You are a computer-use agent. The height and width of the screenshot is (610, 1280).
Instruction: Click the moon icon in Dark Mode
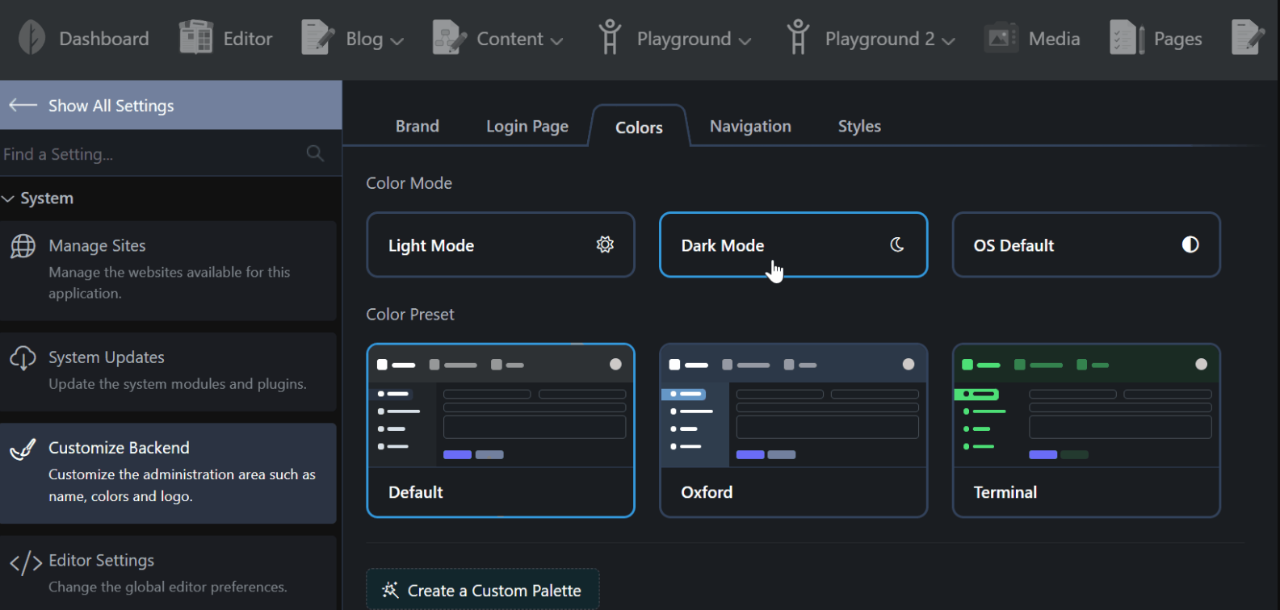(x=897, y=244)
